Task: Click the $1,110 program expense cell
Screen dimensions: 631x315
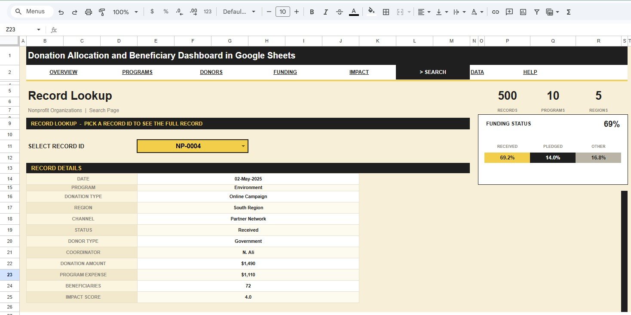Action: (248, 275)
